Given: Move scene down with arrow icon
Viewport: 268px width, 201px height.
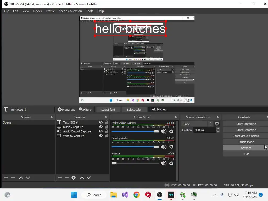Looking at the screenshot, I should coord(28,178).
